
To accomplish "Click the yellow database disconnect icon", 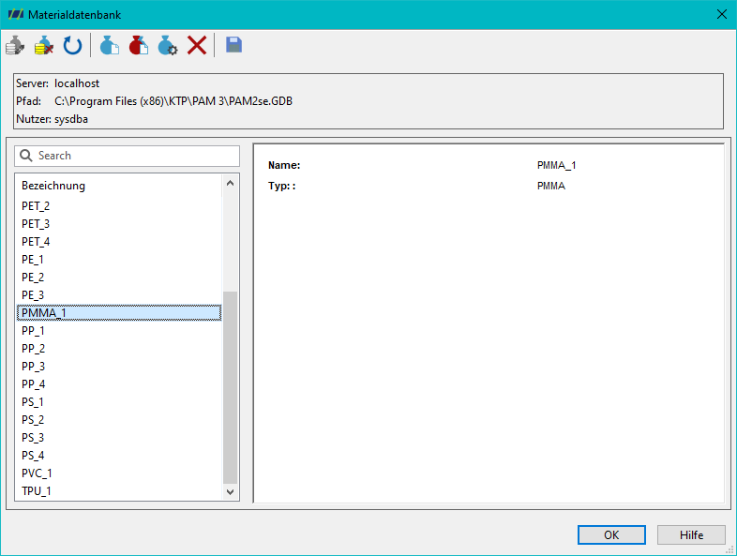I will (x=44, y=46).
